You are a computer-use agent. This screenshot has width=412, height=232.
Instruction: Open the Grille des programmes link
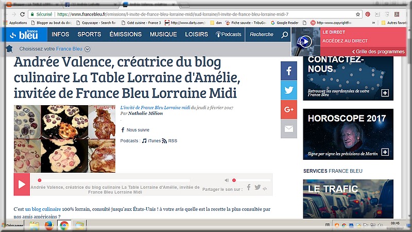pyautogui.click(x=378, y=52)
